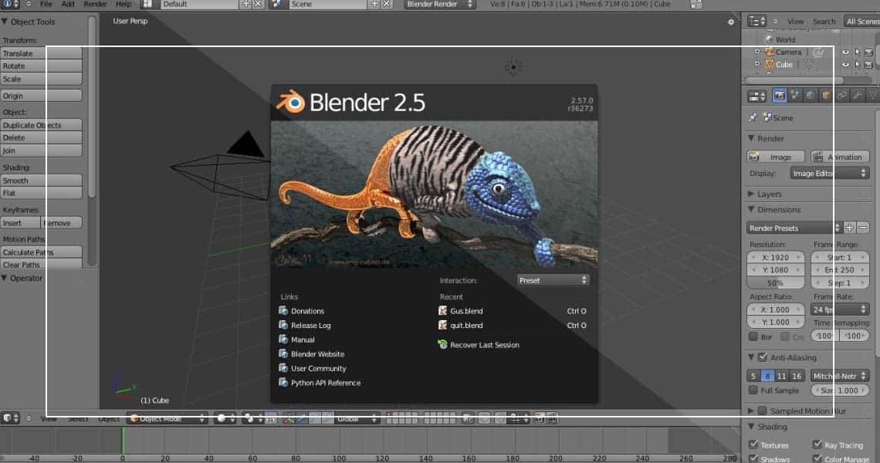880x463 pixels.
Task: Open the Object Mode dropdown
Action: [168, 418]
